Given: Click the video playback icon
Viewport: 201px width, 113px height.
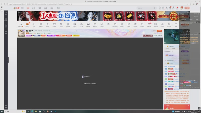Looking at the screenshot, I should [x=156, y=25].
